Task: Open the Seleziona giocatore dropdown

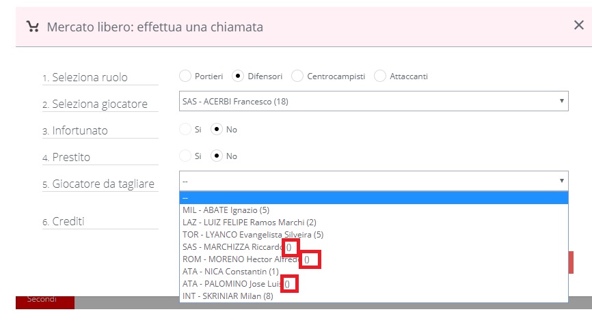Action: pyautogui.click(x=373, y=101)
